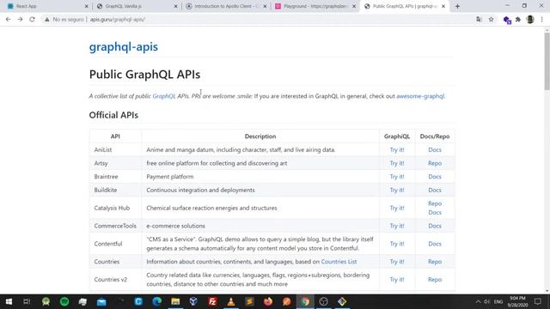Open Try it! for Countries
The image size is (550, 309).
[x=397, y=261]
